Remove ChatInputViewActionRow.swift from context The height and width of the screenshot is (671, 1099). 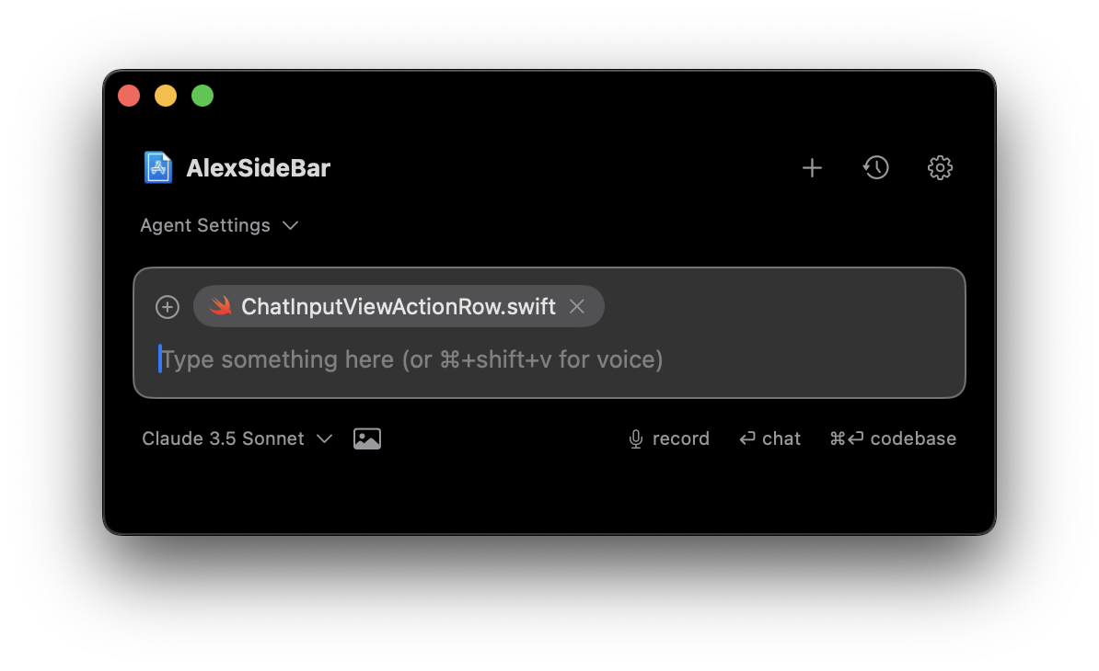pyautogui.click(x=577, y=306)
